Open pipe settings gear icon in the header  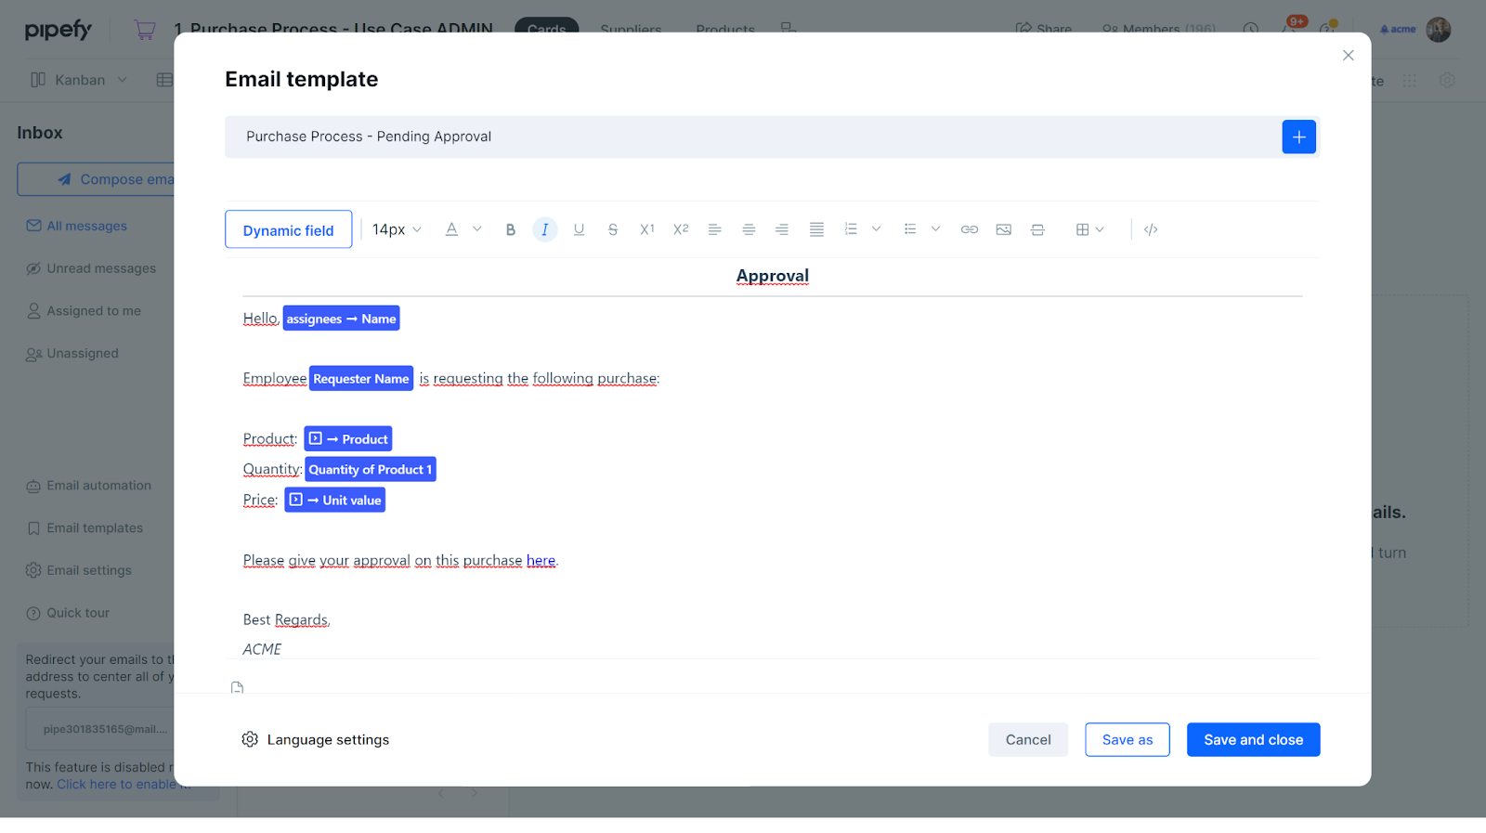(1447, 81)
